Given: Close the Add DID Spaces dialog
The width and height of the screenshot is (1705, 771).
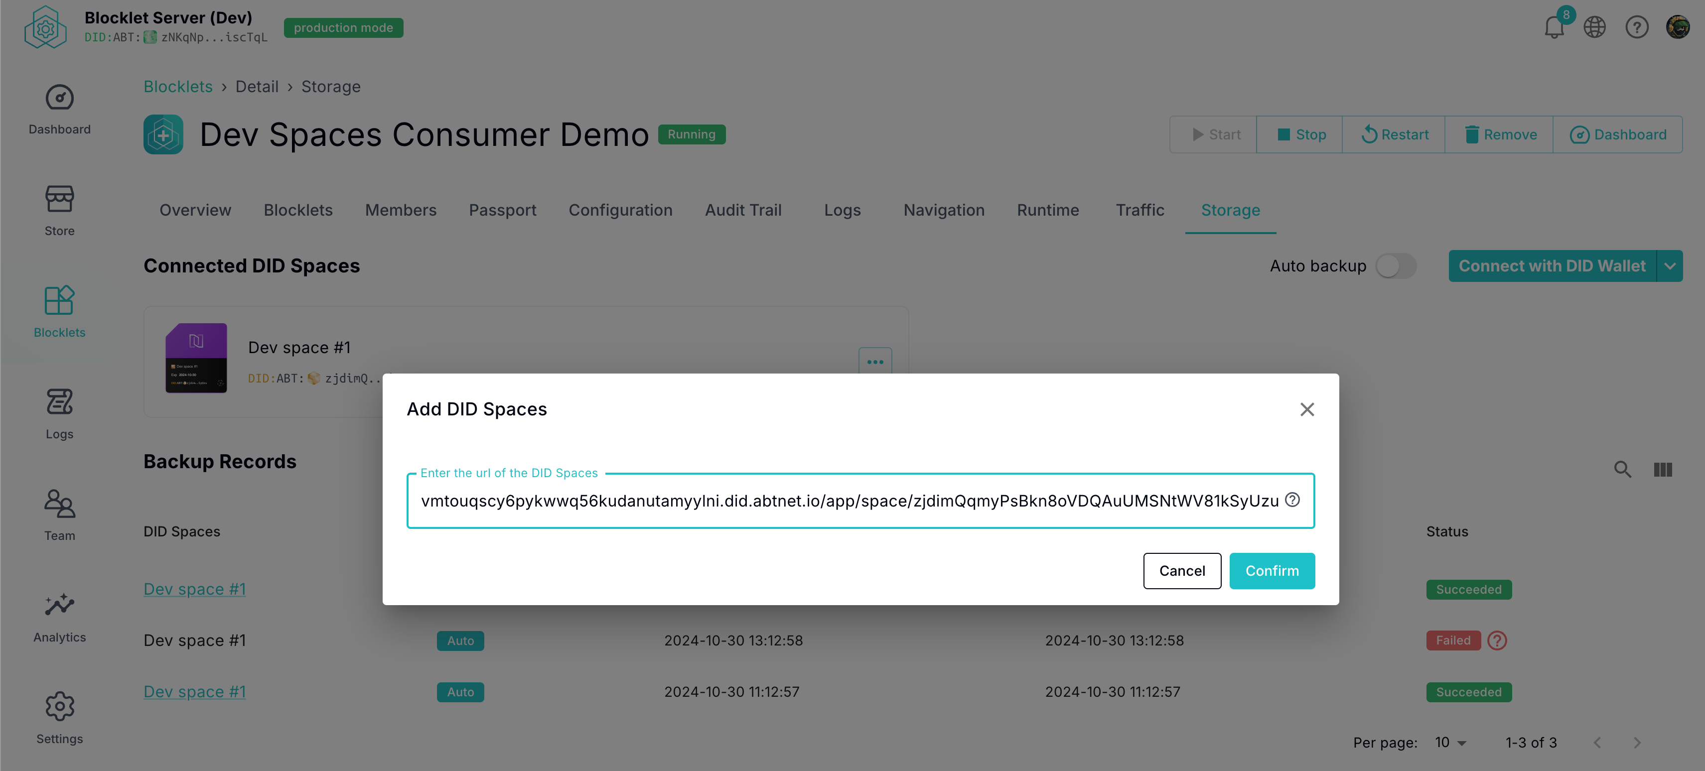Looking at the screenshot, I should 1306,409.
